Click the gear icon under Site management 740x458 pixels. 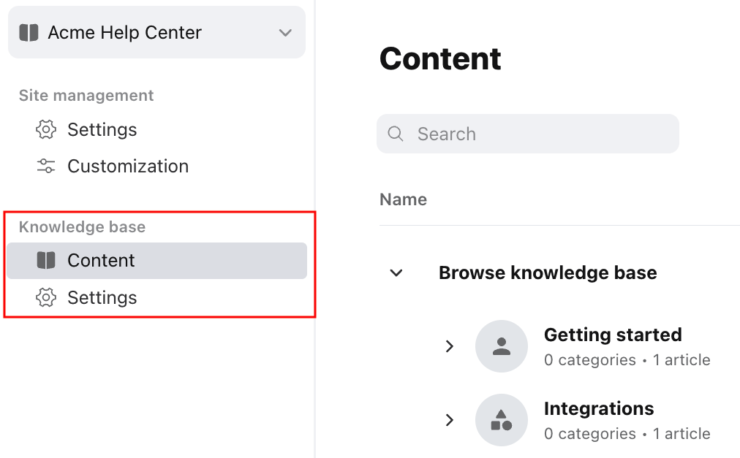click(x=46, y=129)
